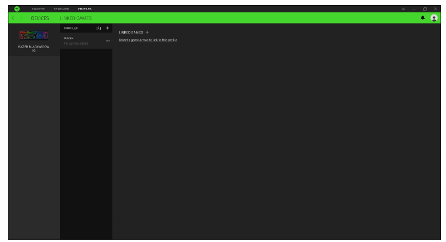Import a profile using the import icon
Viewport: 446px width, 242px height.
[x=98, y=28]
